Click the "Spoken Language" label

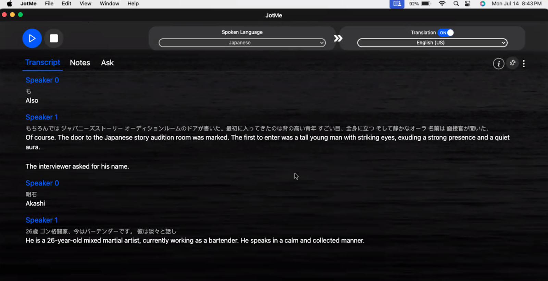click(x=242, y=32)
